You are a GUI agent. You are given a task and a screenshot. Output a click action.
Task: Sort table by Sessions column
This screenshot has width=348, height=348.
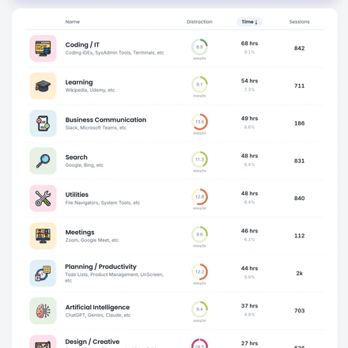tap(299, 22)
